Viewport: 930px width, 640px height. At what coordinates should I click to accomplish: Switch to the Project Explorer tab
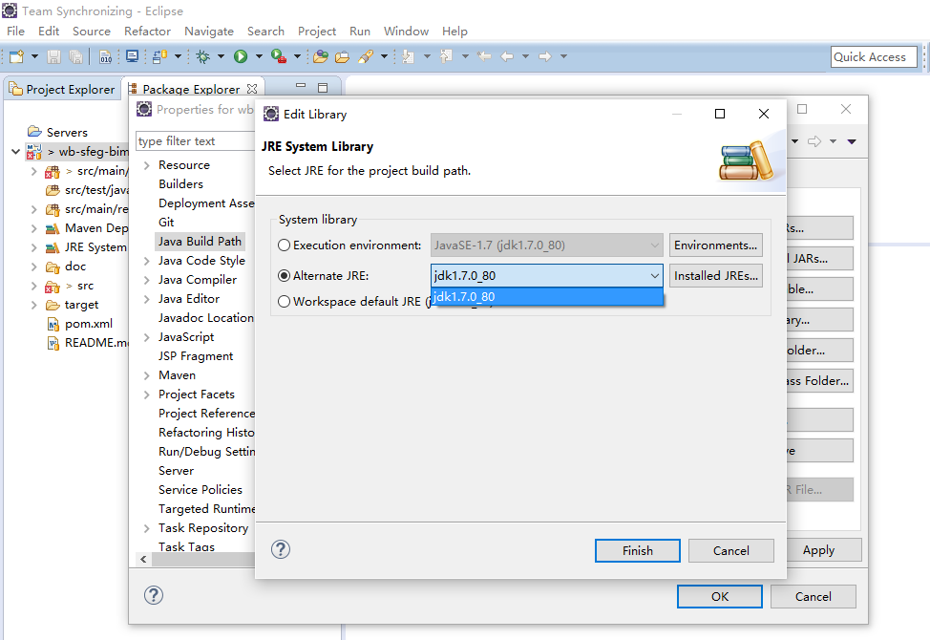point(62,89)
